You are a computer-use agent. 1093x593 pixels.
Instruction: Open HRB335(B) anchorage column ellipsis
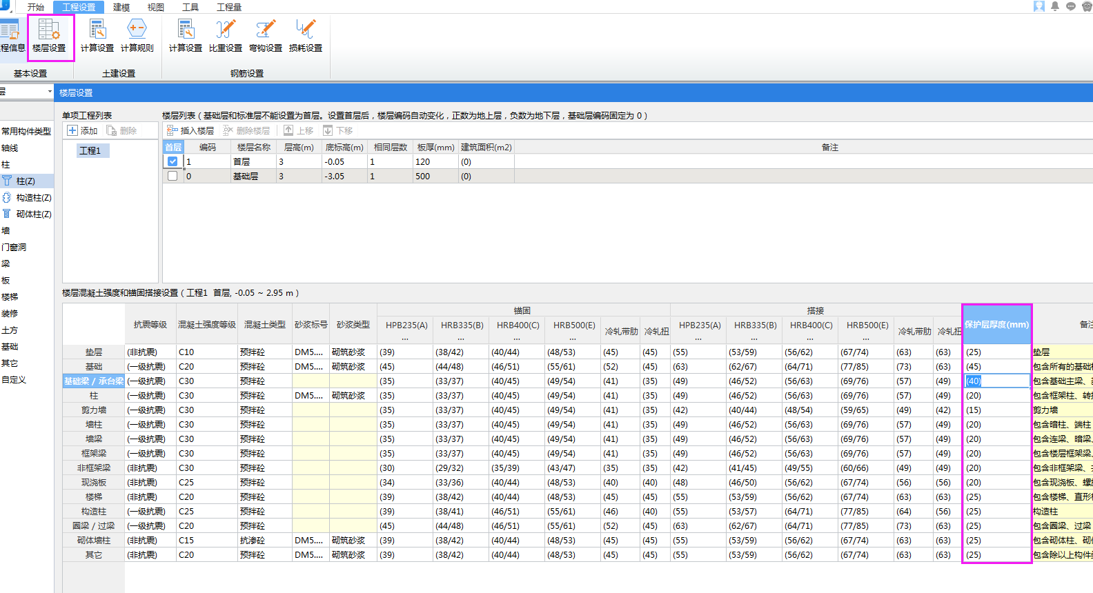(461, 339)
